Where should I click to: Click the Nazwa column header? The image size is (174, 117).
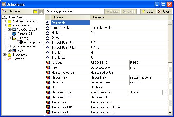70,17
